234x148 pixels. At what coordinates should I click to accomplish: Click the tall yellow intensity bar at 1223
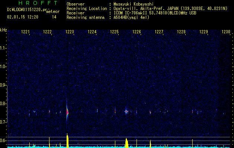pyautogui.click(x=67, y=141)
